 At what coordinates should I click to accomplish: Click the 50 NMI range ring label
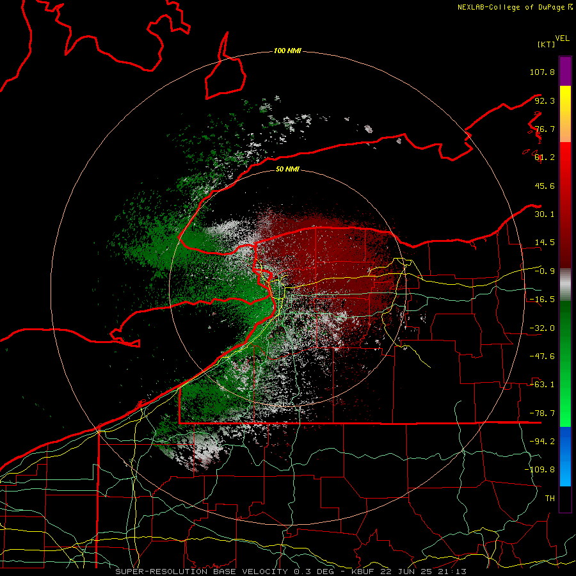(x=287, y=170)
